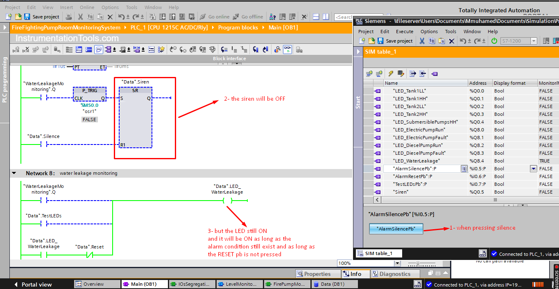Click the cut scissors icon in PLCSIM toolbar
559x289 pixels.
422,41
